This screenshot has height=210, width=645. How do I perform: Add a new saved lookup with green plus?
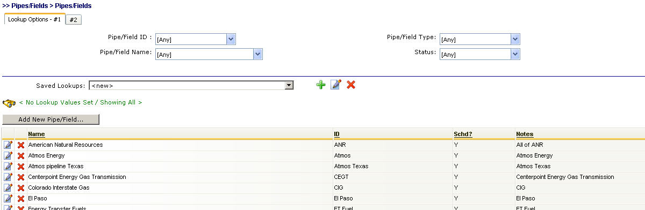[x=320, y=85]
